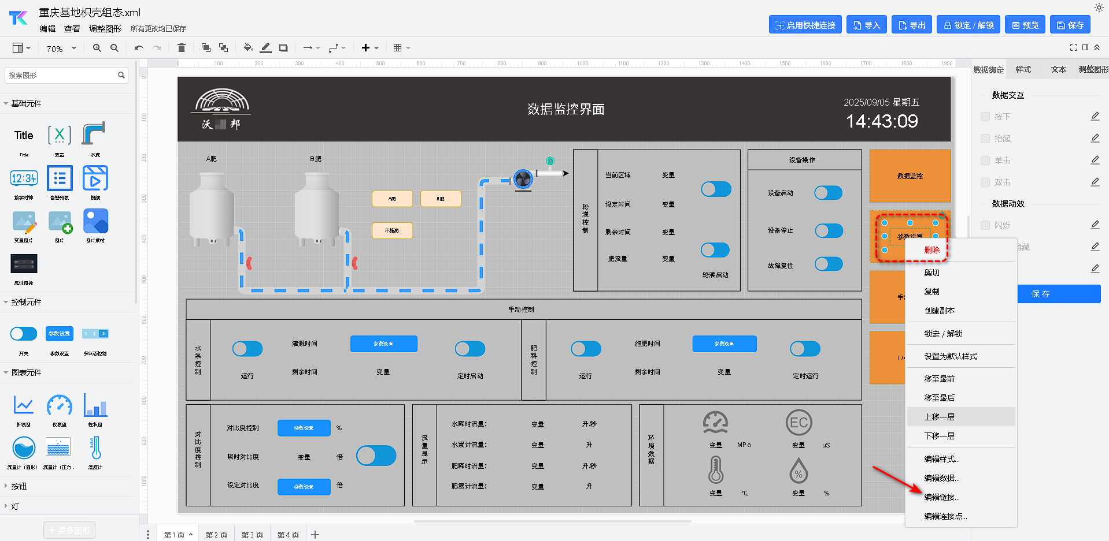Viewport: 1109px width, 541px height.
Task: Tick the 闪烁 animation checkbox
Action: click(985, 225)
